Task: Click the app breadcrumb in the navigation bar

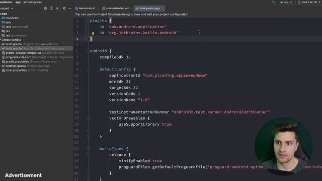Action: (x=18, y=2)
